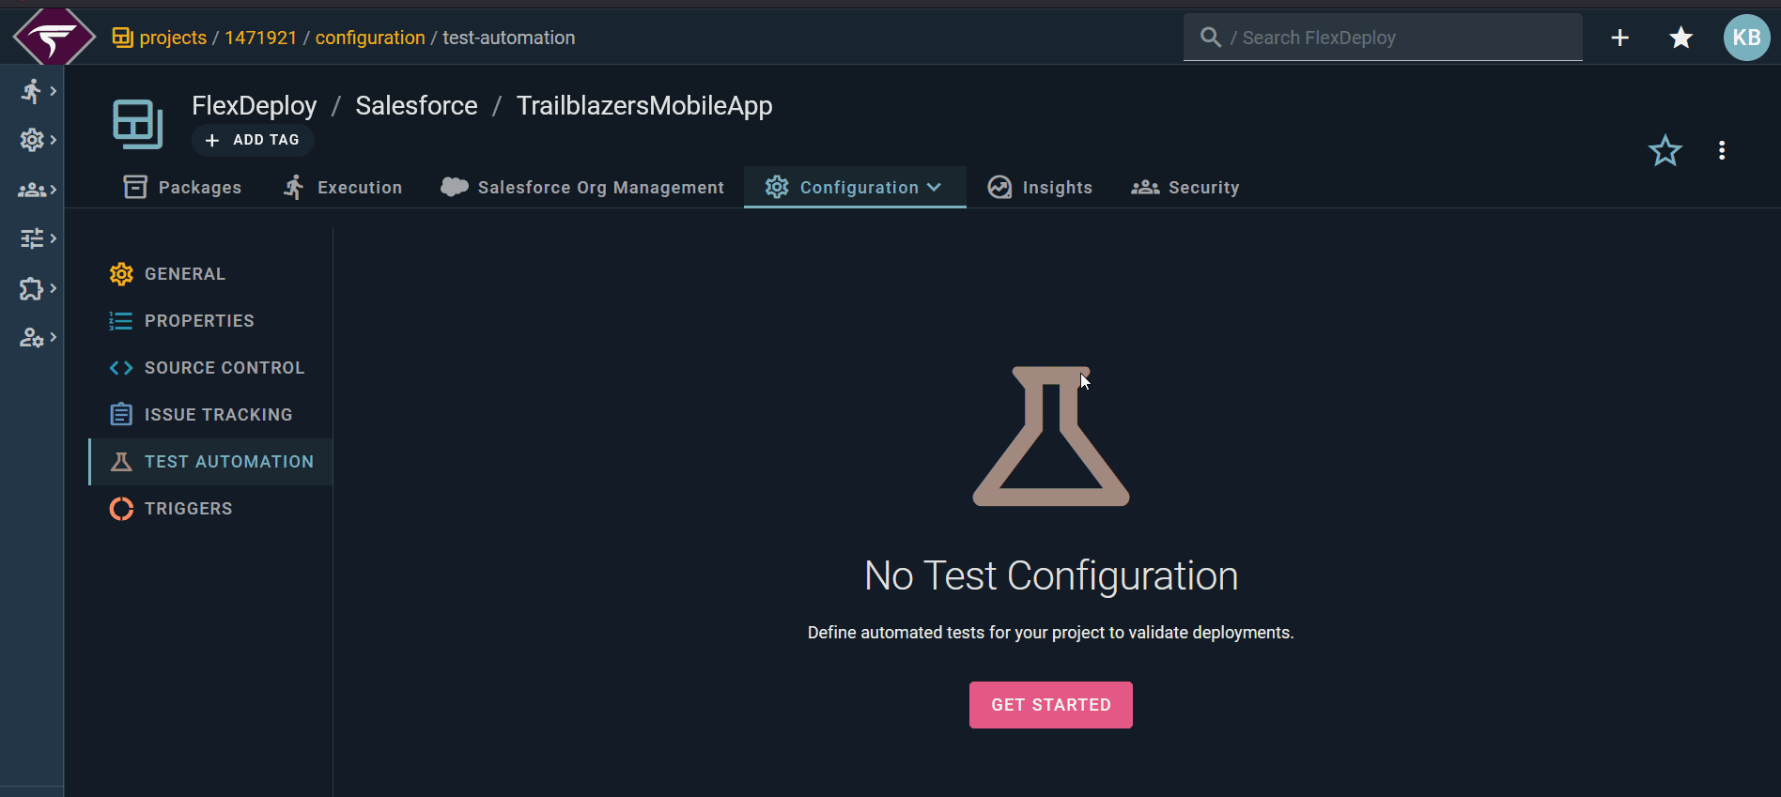Switch to the Packages tab

182,188
